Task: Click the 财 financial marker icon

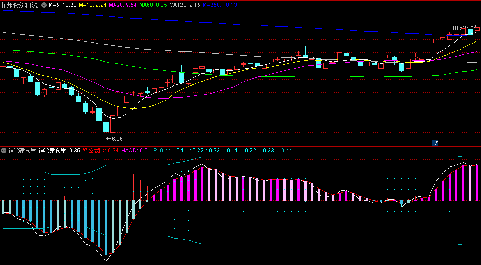Action: pos(435,143)
